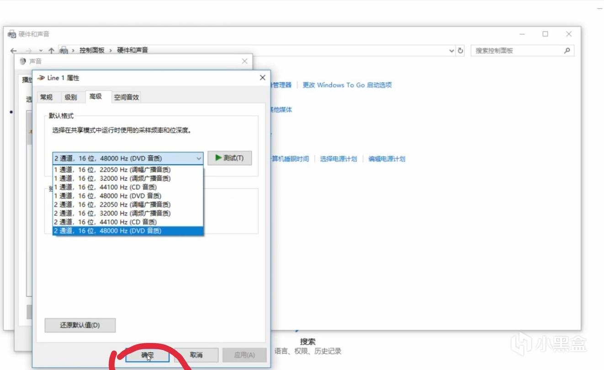Select 2 通道 16 位 44100 Hz CD 音质
Screen dimensions: 604x370
106,222
